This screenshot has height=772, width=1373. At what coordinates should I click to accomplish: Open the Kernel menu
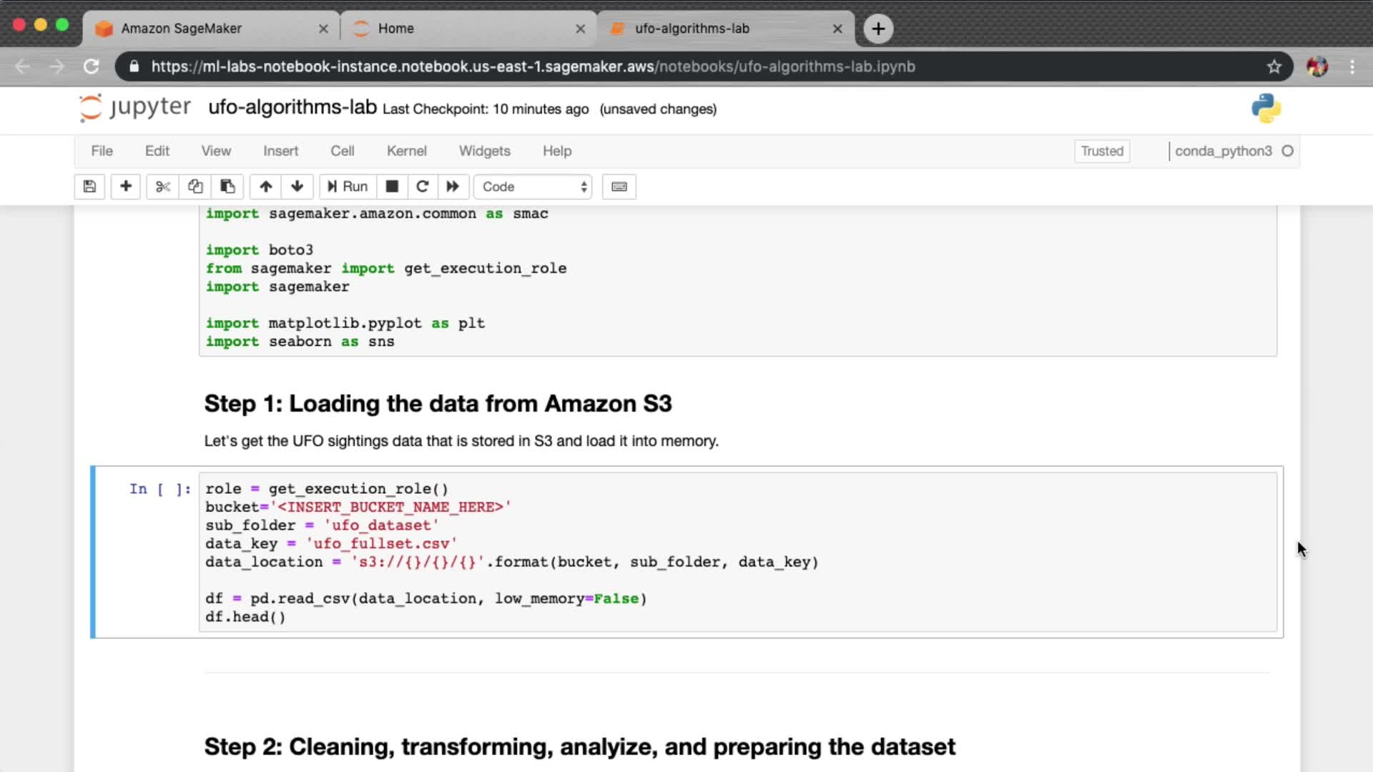406,151
